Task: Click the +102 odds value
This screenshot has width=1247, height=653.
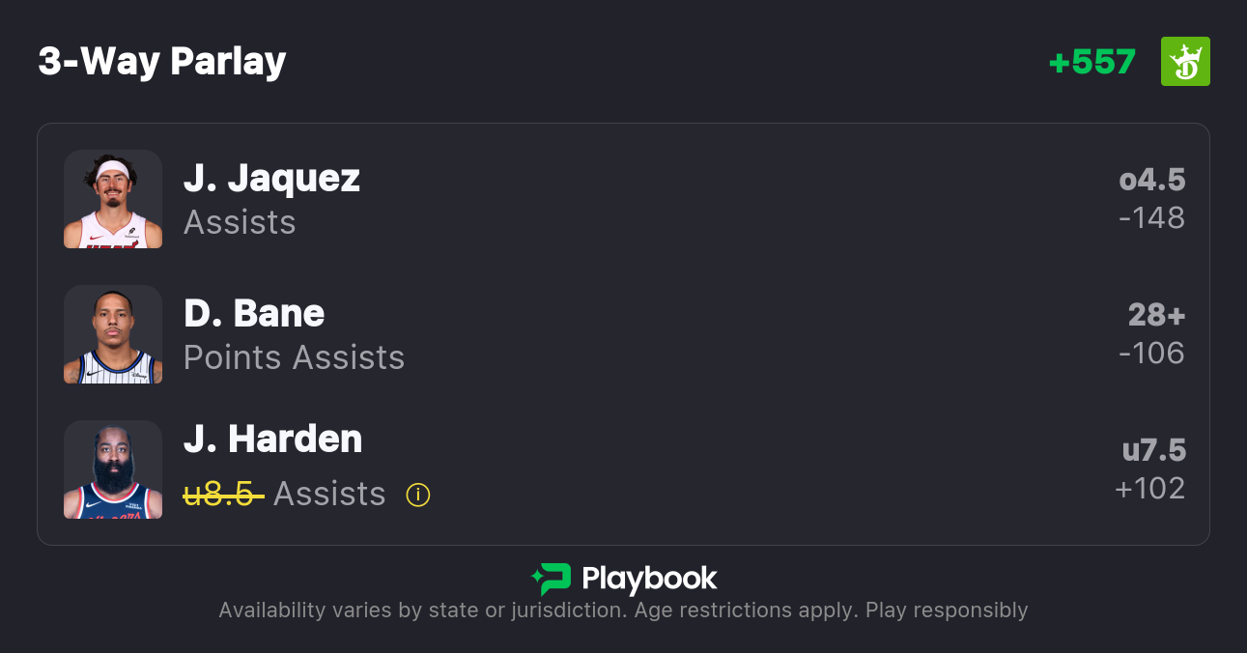Action: [x=1149, y=489]
